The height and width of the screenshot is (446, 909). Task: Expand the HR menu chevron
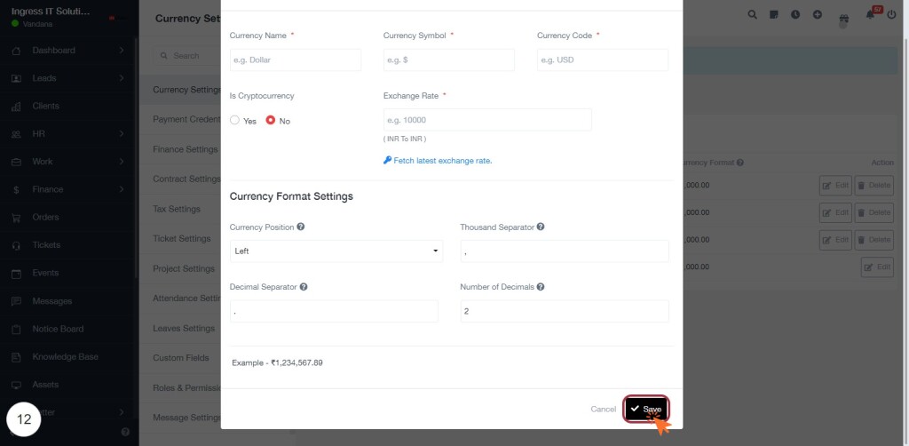pos(121,133)
